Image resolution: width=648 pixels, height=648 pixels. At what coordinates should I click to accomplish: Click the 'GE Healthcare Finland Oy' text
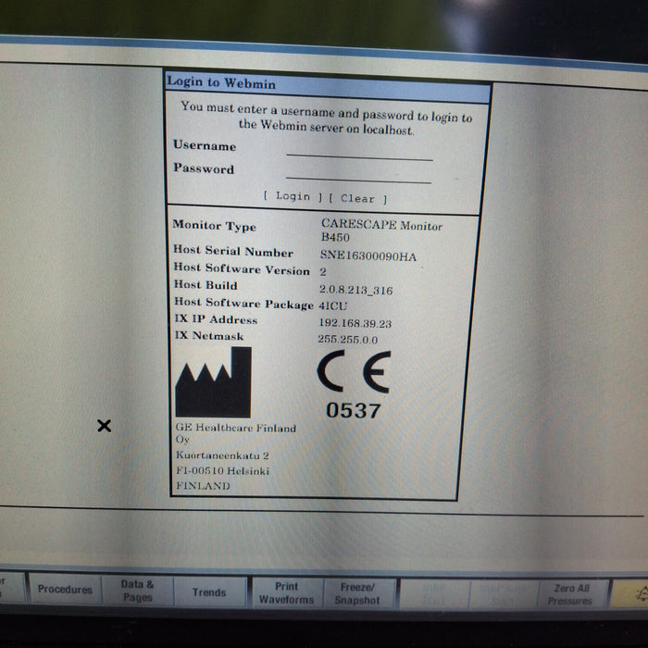tap(235, 432)
